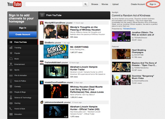Click WendyWilliamsShow channel avatar
The width and height of the screenshot is (165, 119).
(42, 23)
